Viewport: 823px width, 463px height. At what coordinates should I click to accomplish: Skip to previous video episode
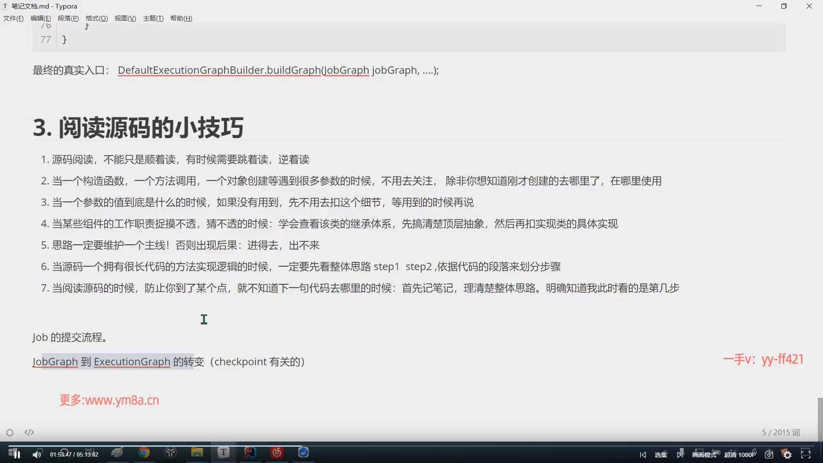pos(643,455)
